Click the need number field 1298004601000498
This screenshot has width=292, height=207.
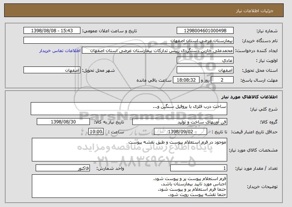[x=205, y=31]
